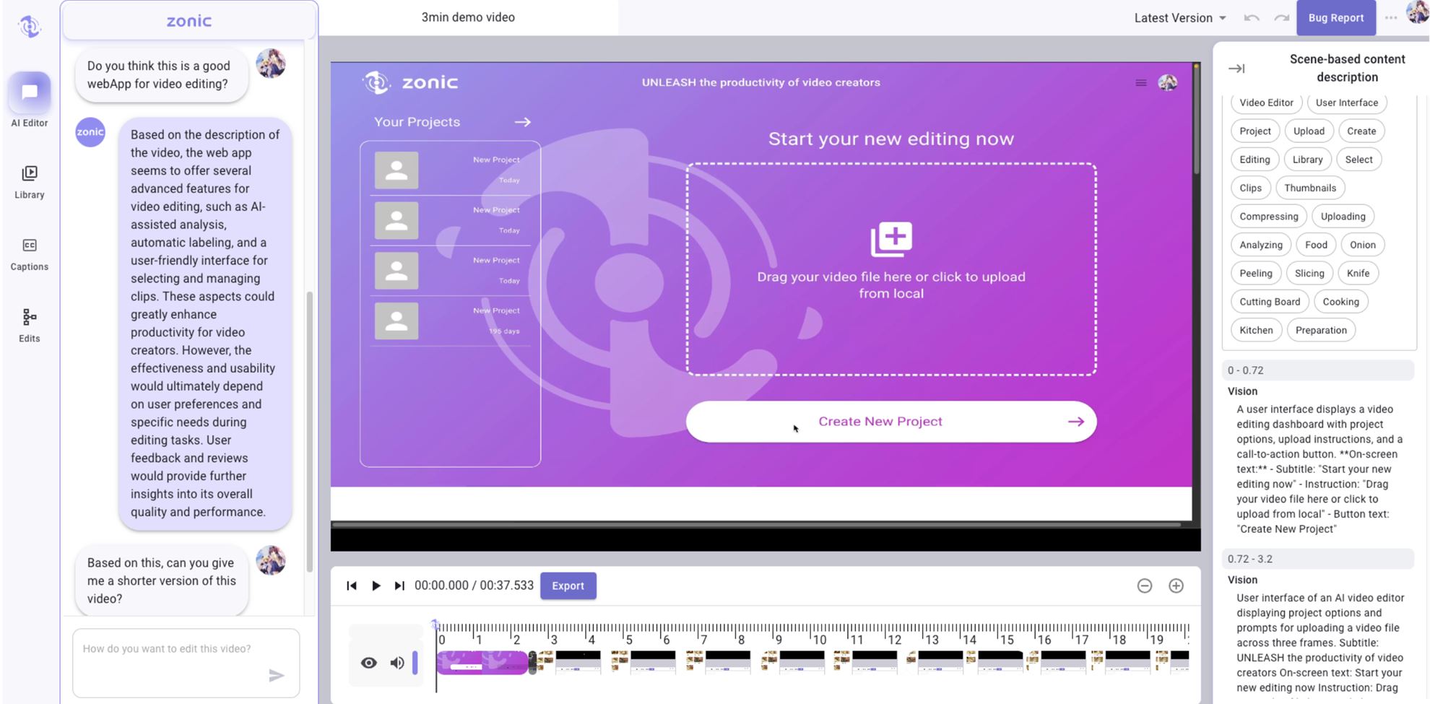Screen dimensions: 1430x704
Task: Select the Cutting Board tag
Action: pyautogui.click(x=1269, y=302)
